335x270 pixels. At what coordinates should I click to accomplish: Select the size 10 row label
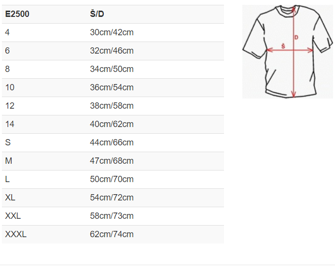tap(10, 87)
